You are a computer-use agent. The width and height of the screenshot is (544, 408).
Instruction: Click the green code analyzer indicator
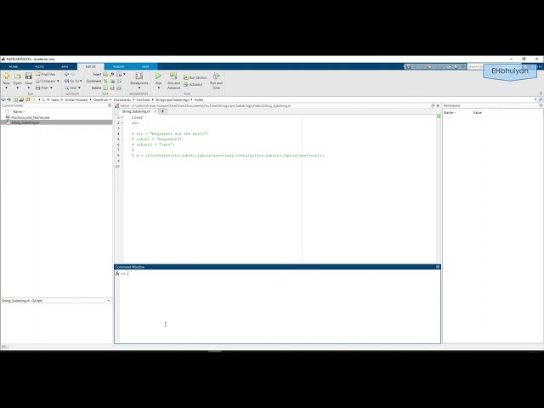439,116
